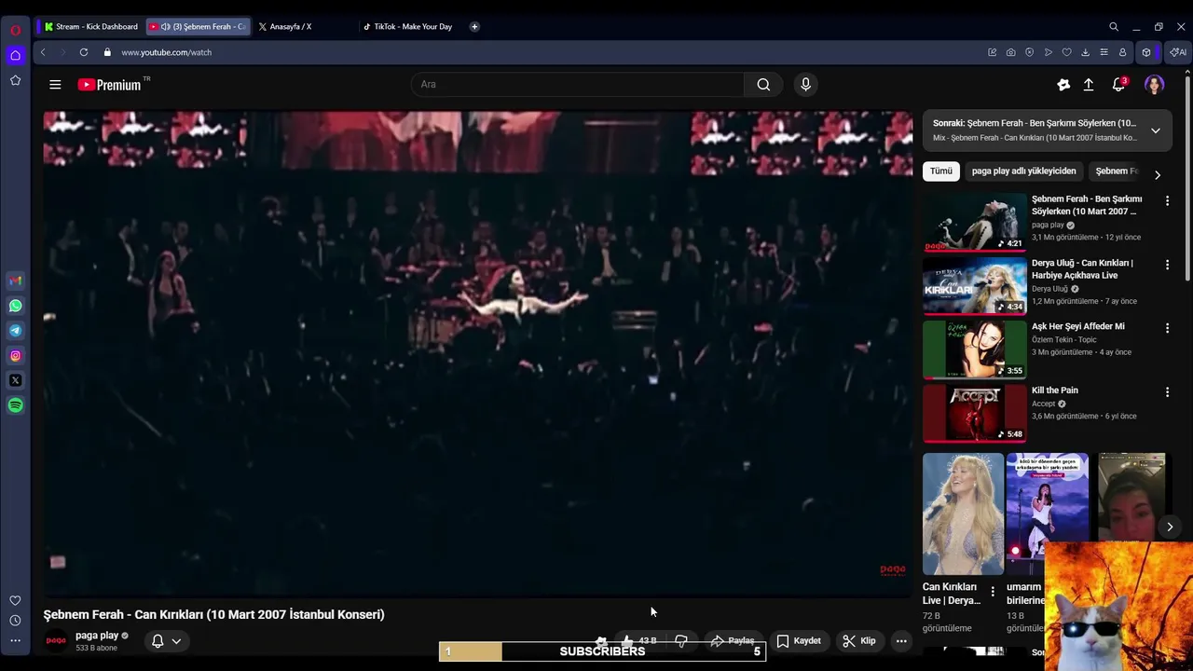Click the Opera logo menu button
Image resolution: width=1193 pixels, height=671 pixels.
[15, 30]
